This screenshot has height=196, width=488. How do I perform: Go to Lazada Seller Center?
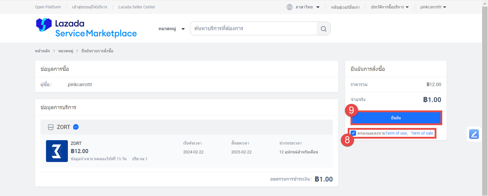coord(136,7)
